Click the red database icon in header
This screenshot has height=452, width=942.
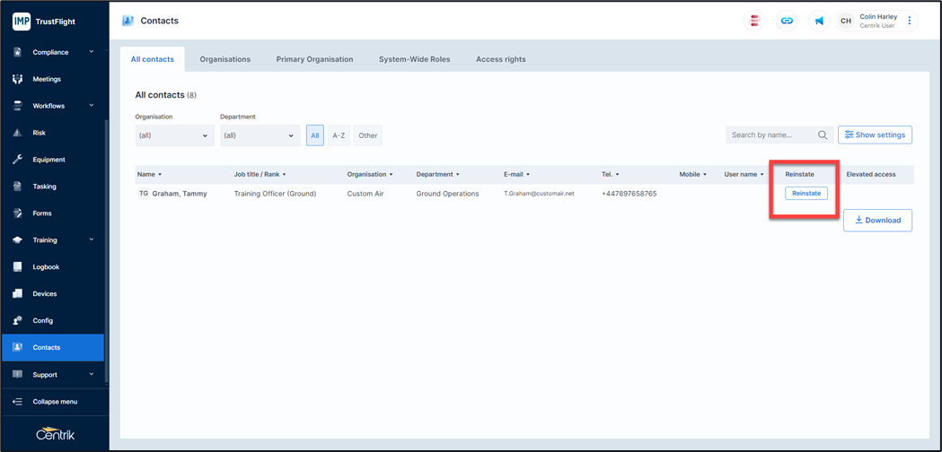point(755,21)
